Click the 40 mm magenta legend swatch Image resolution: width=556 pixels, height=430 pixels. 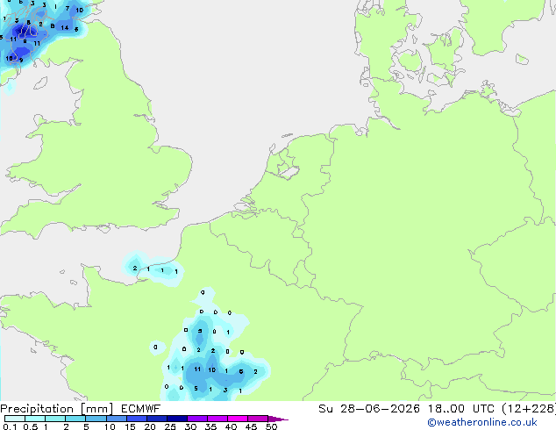238,419
